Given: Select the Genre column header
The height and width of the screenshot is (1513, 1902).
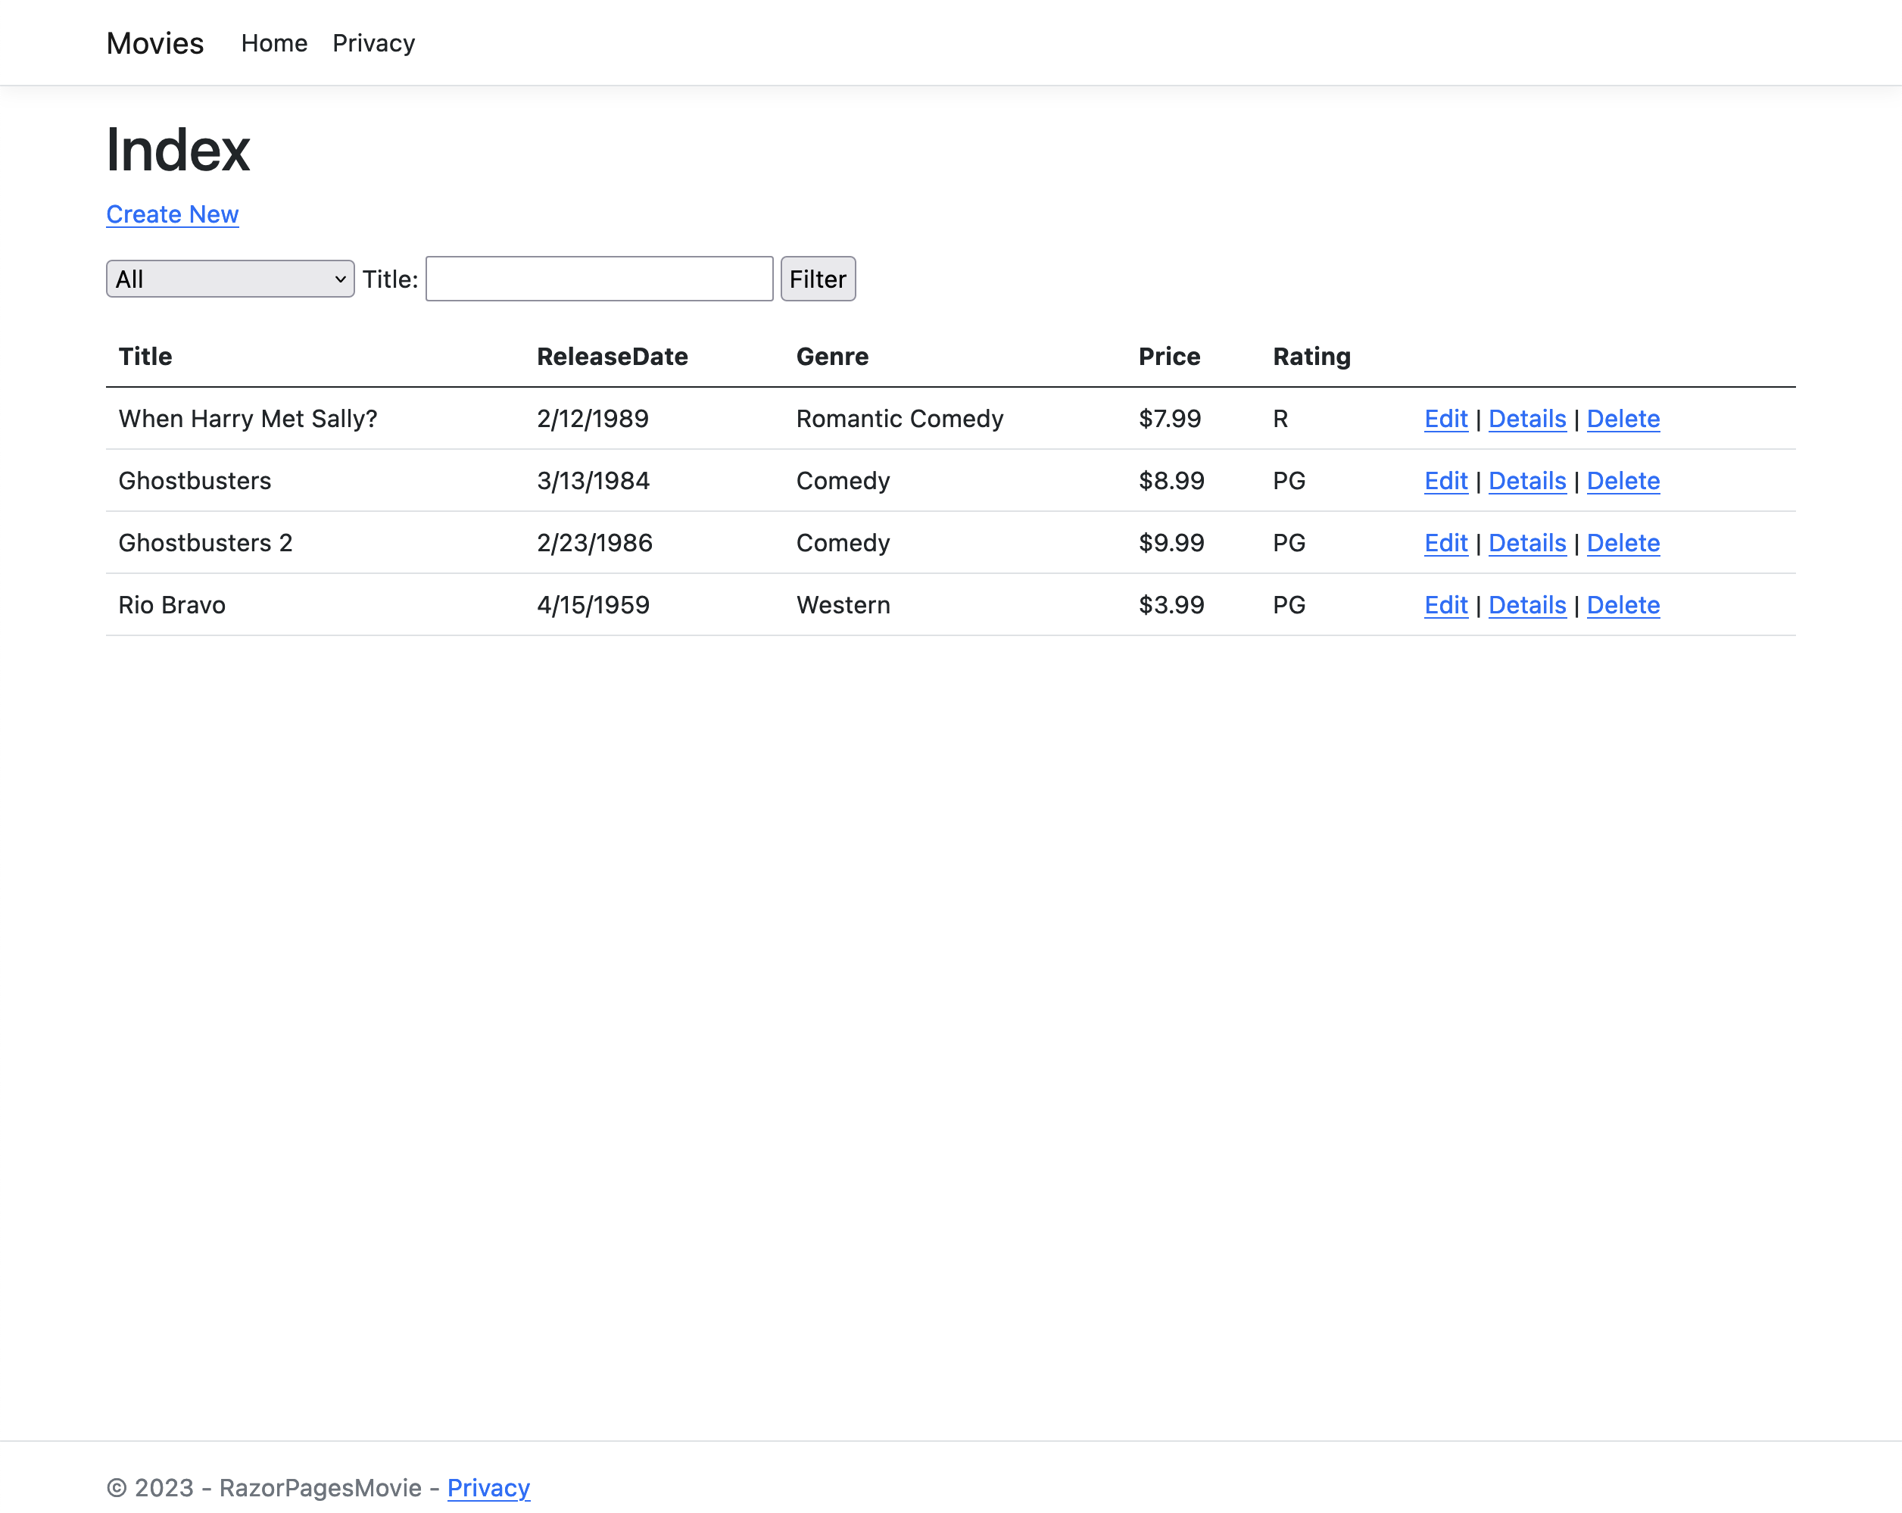Looking at the screenshot, I should [x=832, y=357].
